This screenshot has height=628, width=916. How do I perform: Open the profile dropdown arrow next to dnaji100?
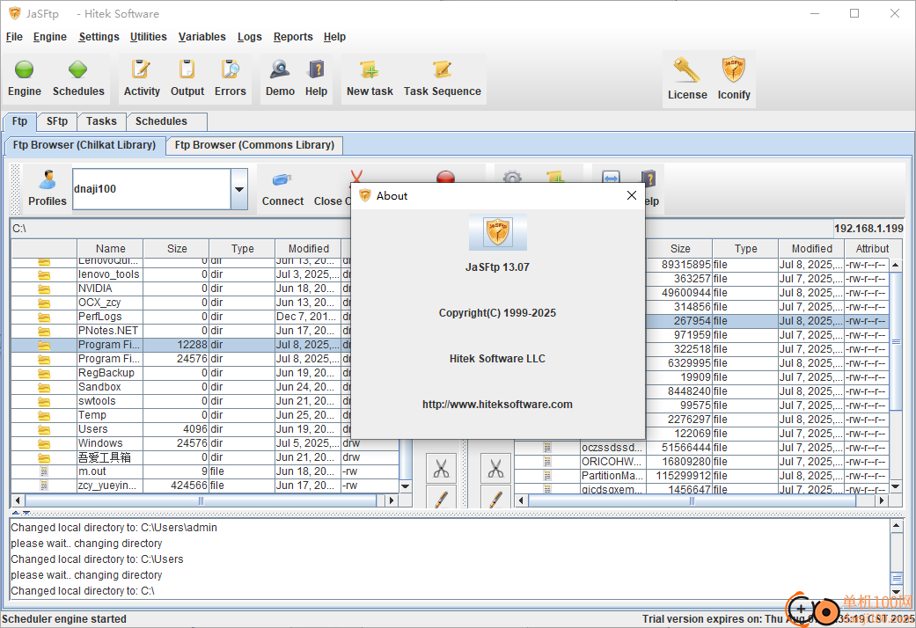239,189
